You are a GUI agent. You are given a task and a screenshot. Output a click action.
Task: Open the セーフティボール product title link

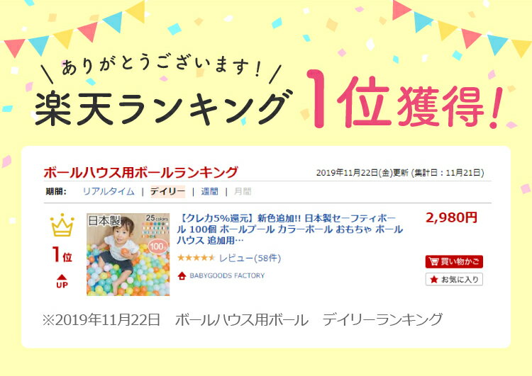[x=290, y=229]
